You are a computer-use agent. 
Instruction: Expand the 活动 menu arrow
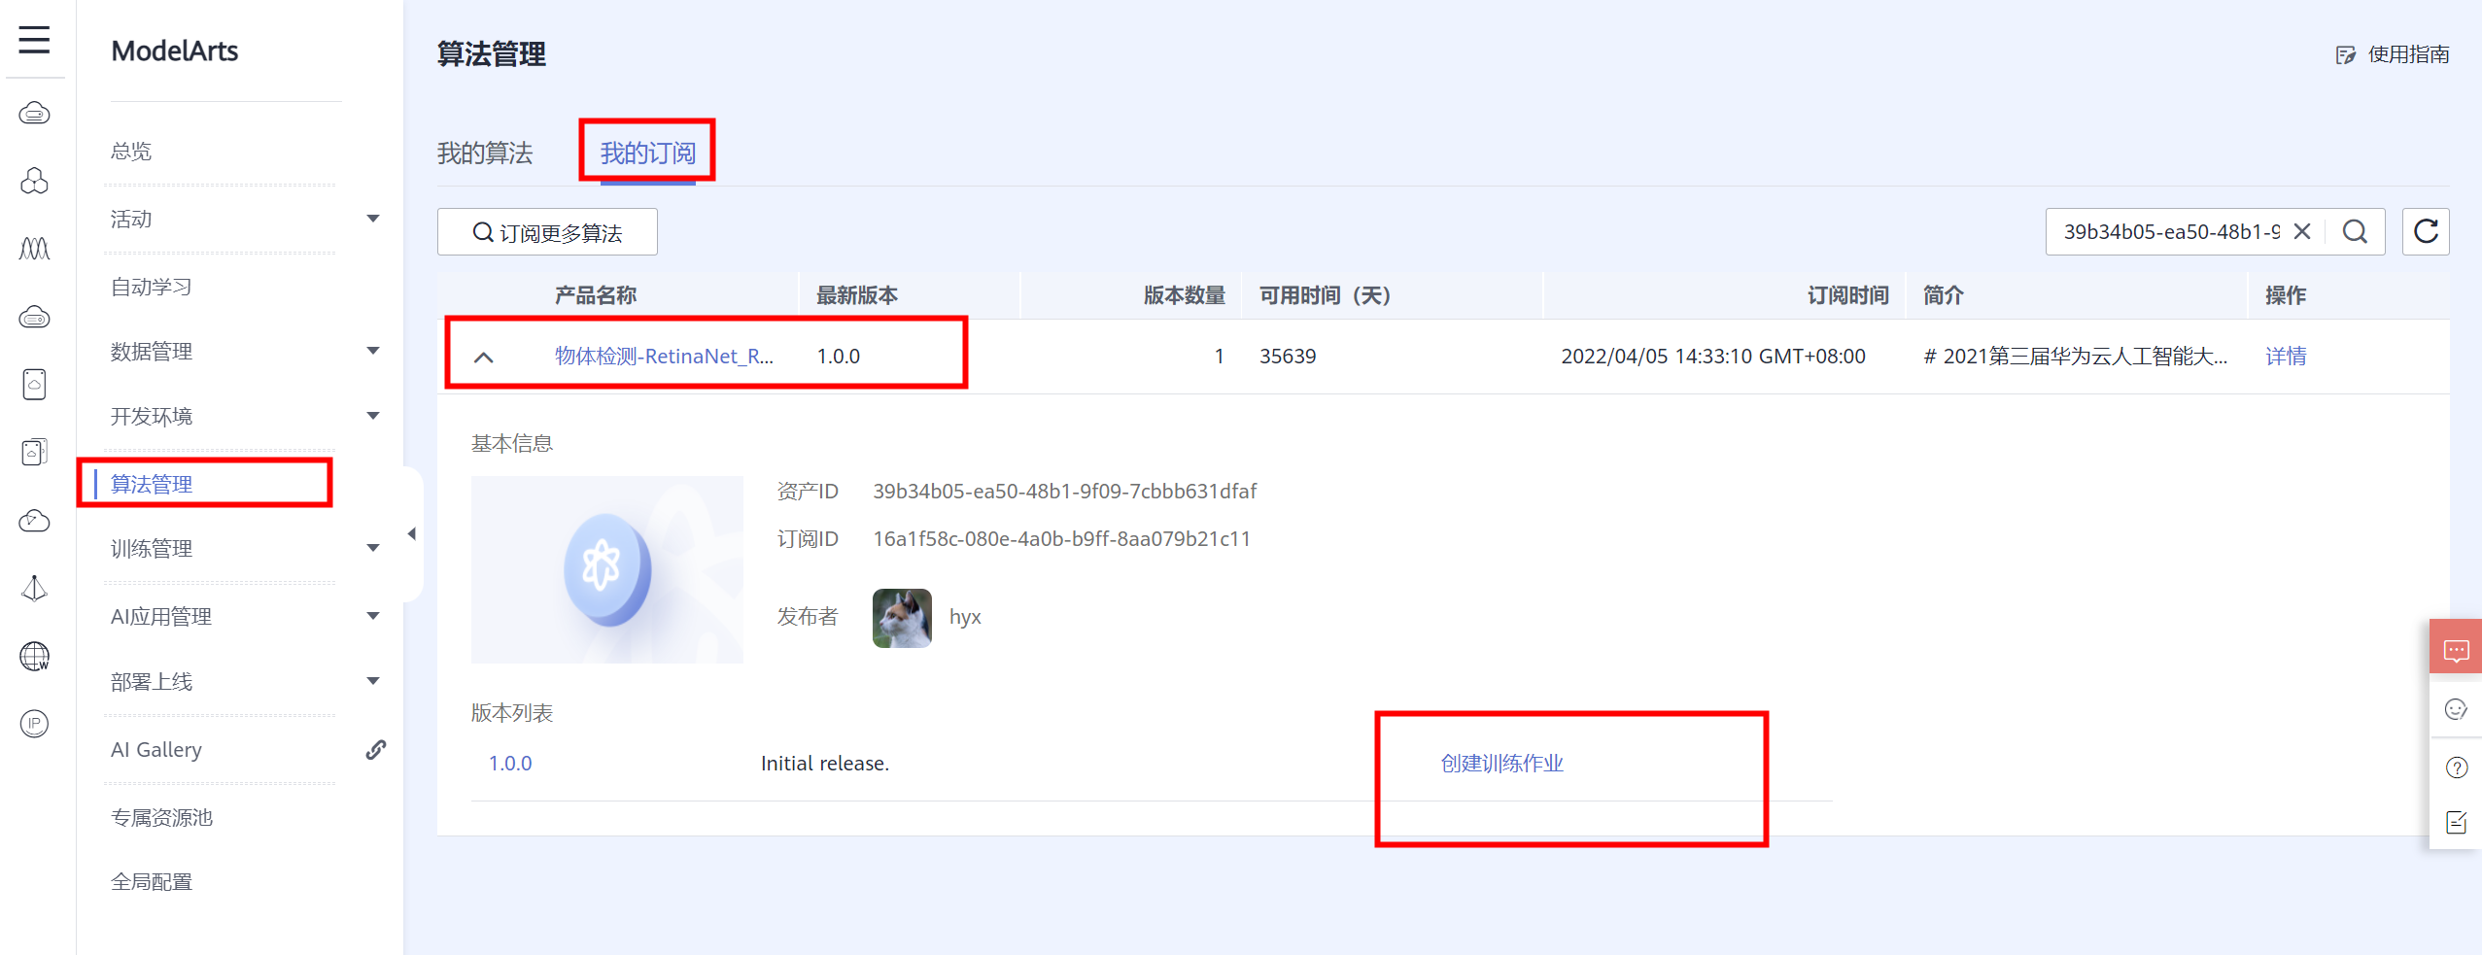(373, 219)
